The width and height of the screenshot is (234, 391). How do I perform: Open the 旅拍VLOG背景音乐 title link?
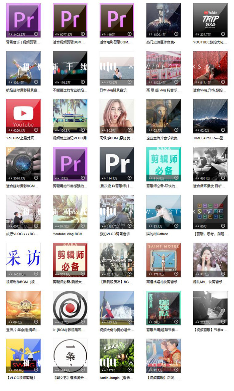point(115,234)
